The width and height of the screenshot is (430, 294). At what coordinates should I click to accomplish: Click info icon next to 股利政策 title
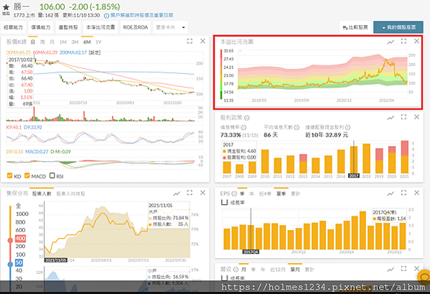[247, 118]
